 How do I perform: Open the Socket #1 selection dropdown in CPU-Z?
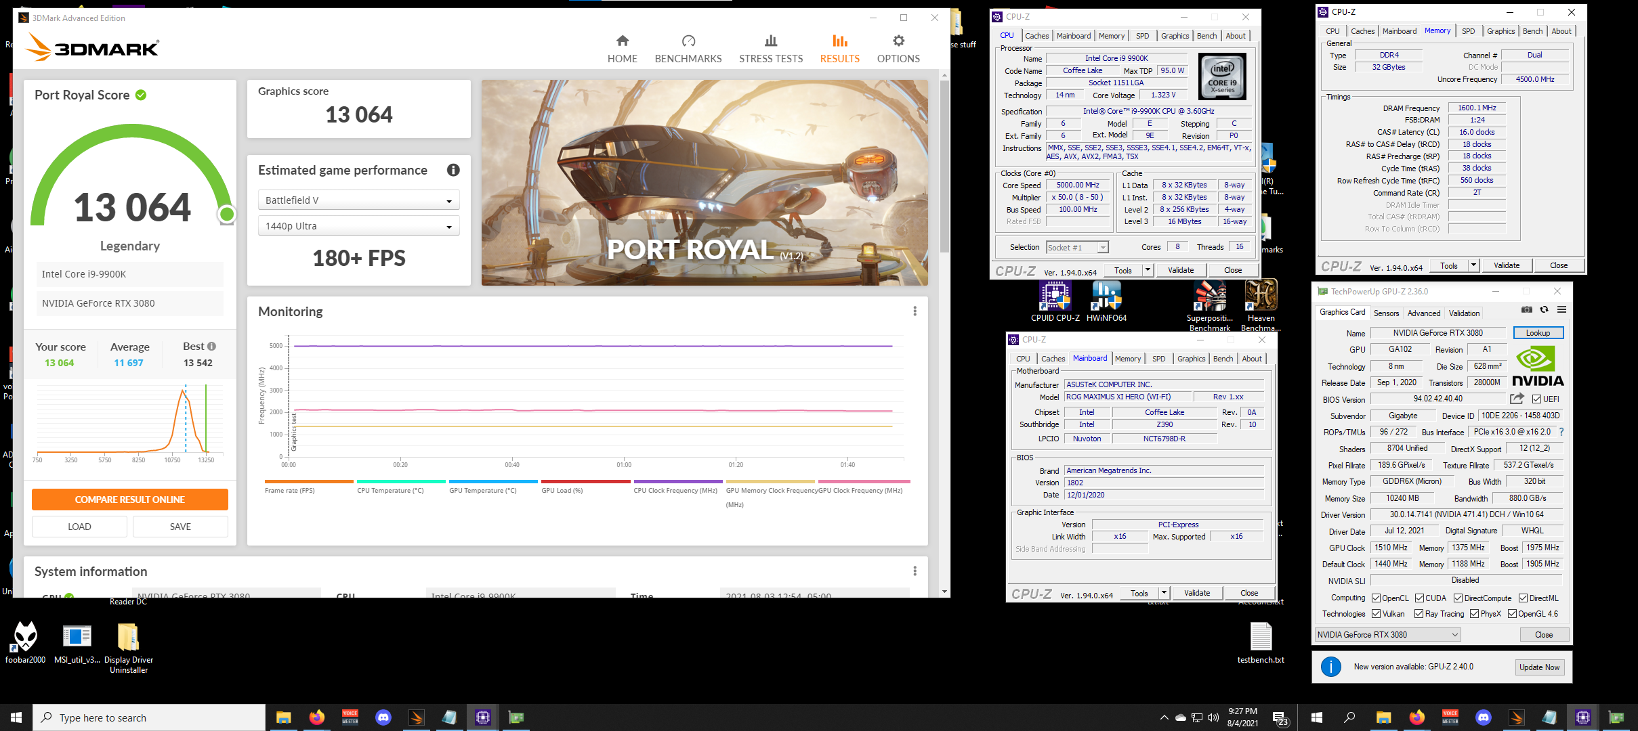(1077, 248)
